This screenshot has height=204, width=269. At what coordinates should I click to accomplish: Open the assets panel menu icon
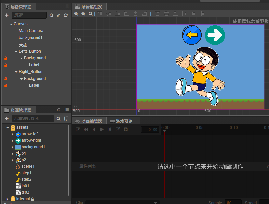coord(67,109)
